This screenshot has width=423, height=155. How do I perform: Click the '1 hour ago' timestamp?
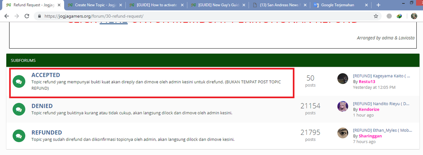click(x=363, y=115)
